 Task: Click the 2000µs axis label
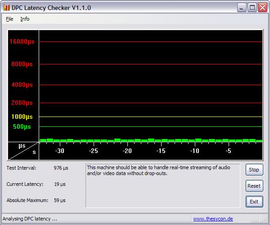[22, 103]
